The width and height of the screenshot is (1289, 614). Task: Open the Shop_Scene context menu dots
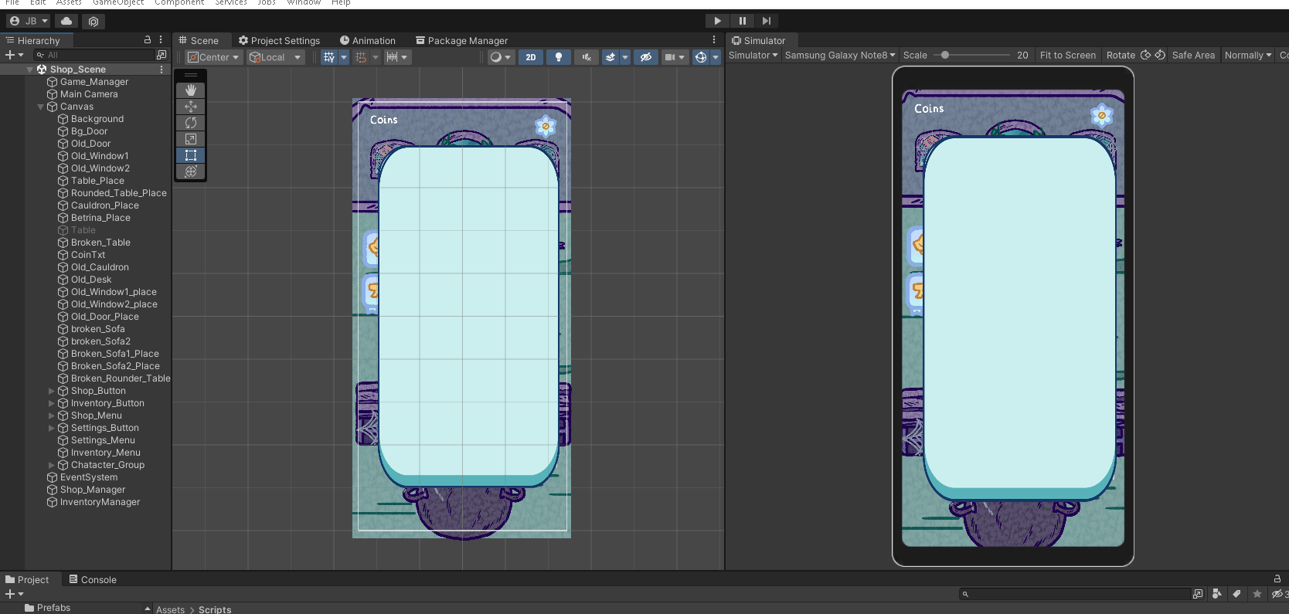(162, 70)
